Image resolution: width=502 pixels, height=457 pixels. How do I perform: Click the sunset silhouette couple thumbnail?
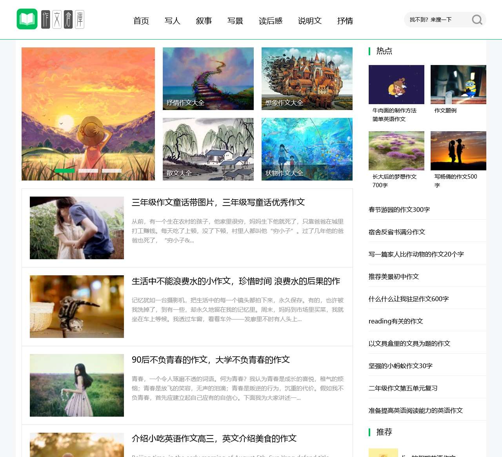coord(458,151)
